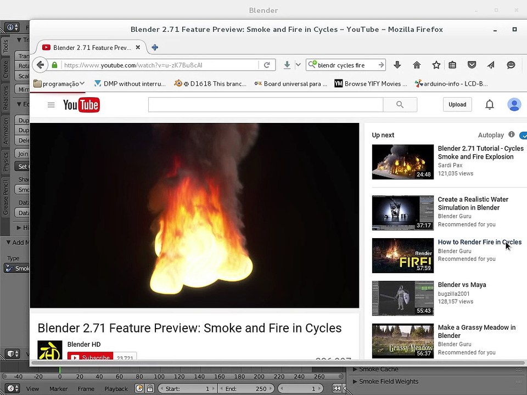Click Autoplay info icon
Viewport: 527px width, 395px height.
pyautogui.click(x=512, y=134)
